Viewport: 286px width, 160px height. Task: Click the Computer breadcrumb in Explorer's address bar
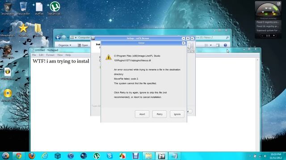(84, 37)
